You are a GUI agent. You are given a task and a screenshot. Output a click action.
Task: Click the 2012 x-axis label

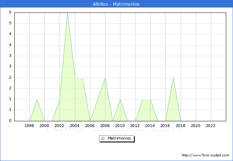pyautogui.click(x=135, y=126)
